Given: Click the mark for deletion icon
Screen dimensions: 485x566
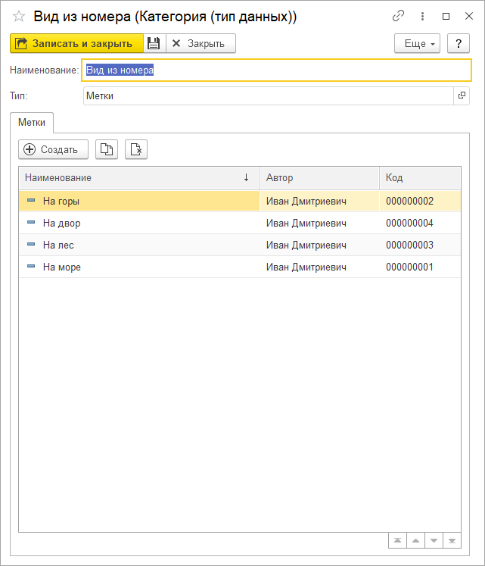Looking at the screenshot, I should (136, 149).
